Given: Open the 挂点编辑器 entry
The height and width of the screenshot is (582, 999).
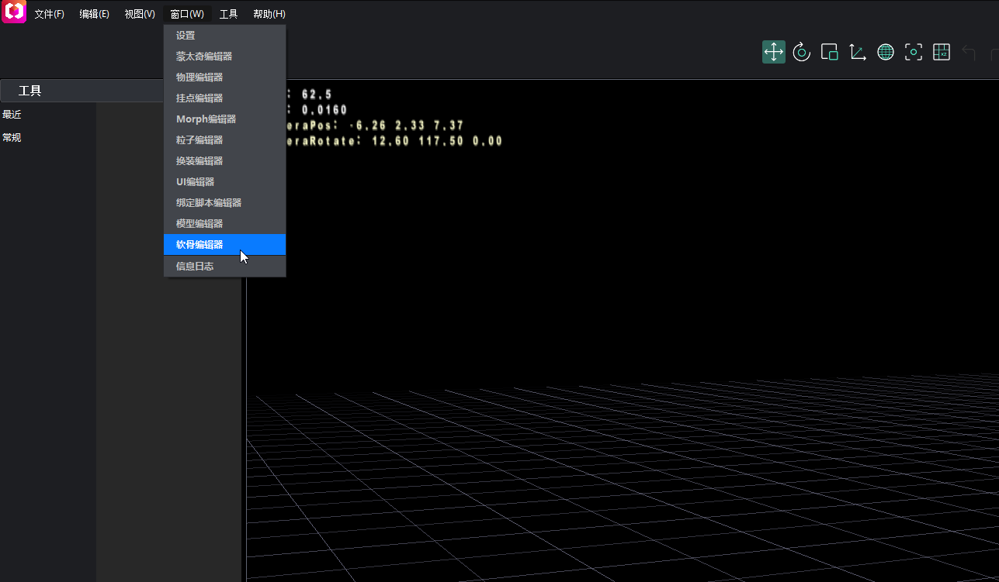Looking at the screenshot, I should click(225, 98).
